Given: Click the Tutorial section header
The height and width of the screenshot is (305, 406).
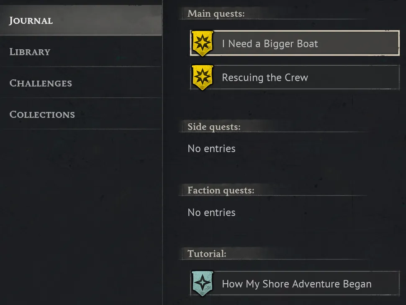Looking at the screenshot, I should [207, 254].
